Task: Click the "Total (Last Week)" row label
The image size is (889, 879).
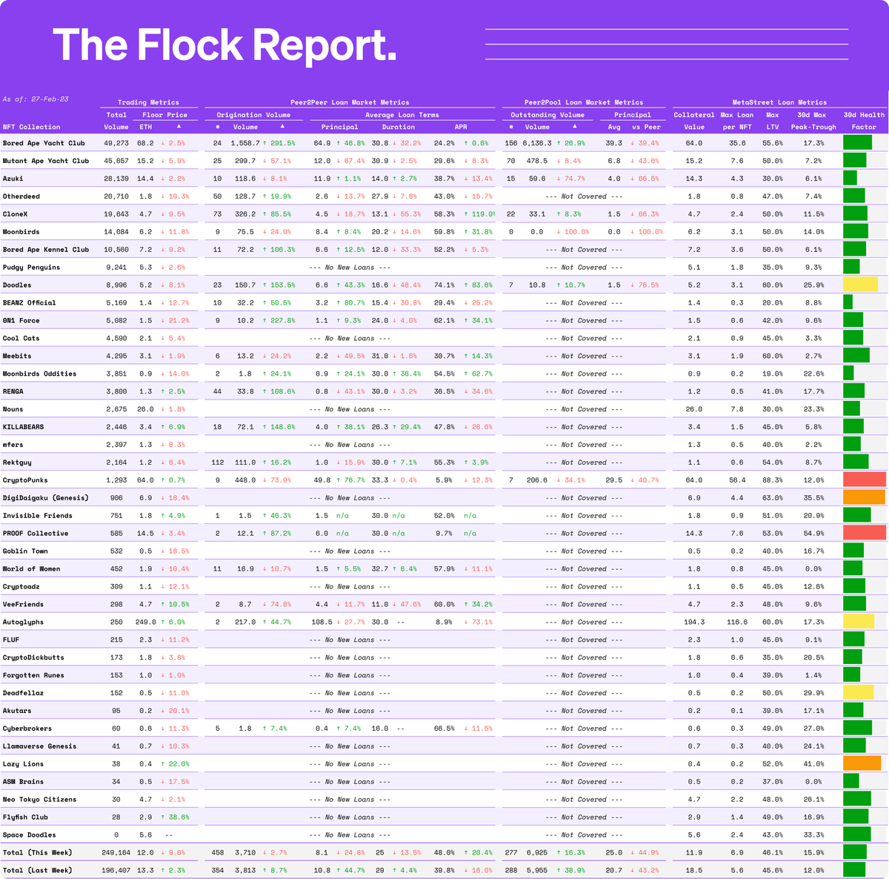Action: [38, 870]
